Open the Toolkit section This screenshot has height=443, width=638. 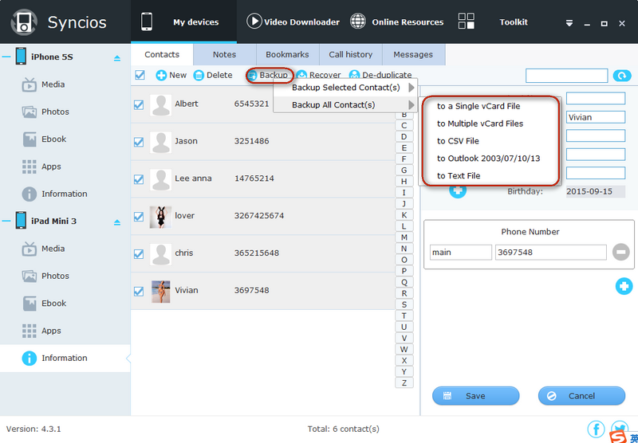click(x=493, y=22)
